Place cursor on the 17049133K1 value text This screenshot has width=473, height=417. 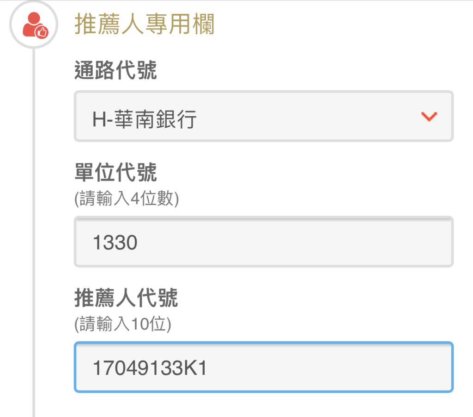pyautogui.click(x=150, y=368)
